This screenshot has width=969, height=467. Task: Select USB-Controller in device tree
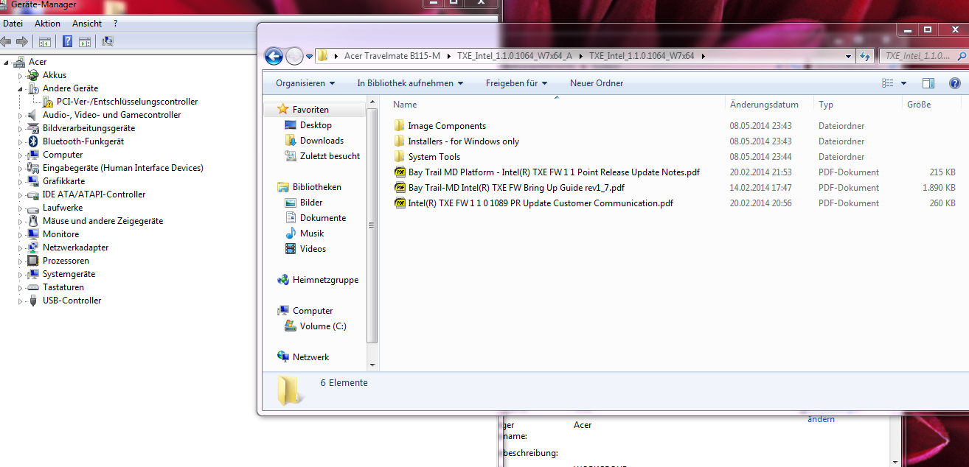(x=72, y=301)
